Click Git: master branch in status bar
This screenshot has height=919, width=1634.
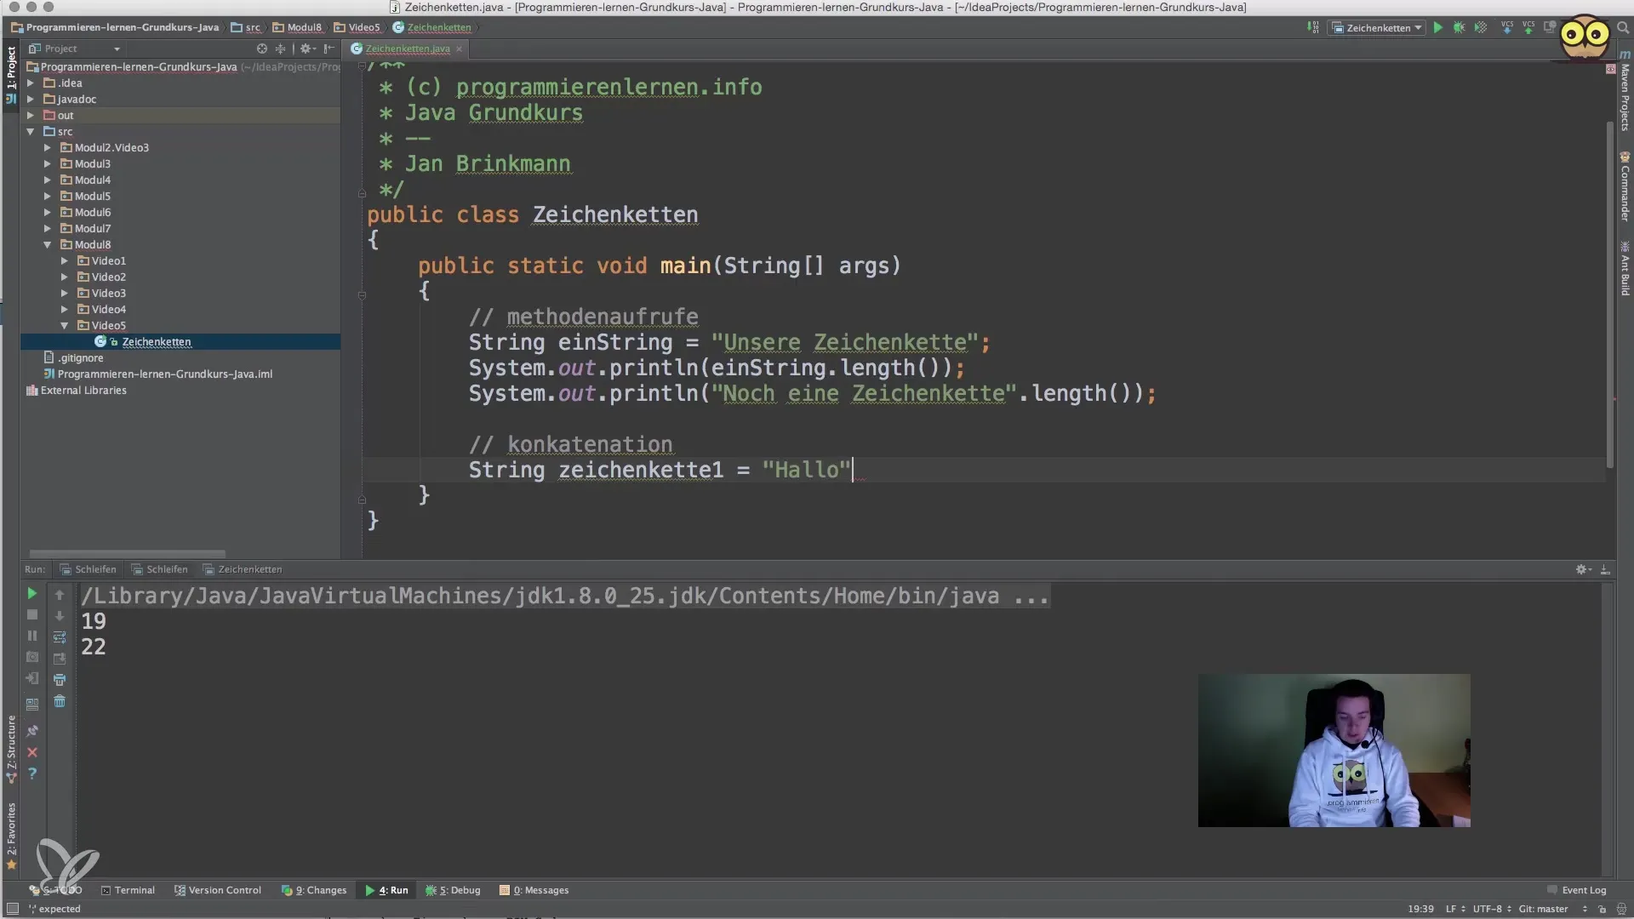1542,909
